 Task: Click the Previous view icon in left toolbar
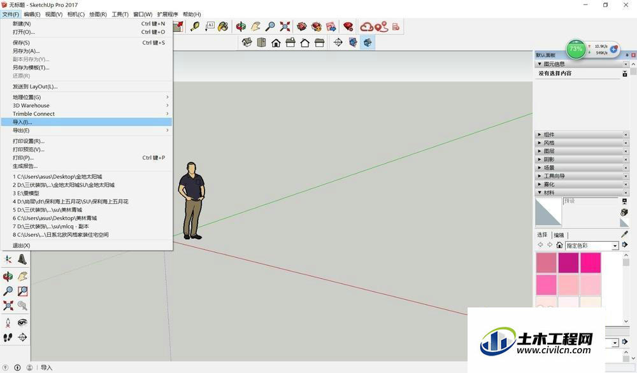coord(22,306)
